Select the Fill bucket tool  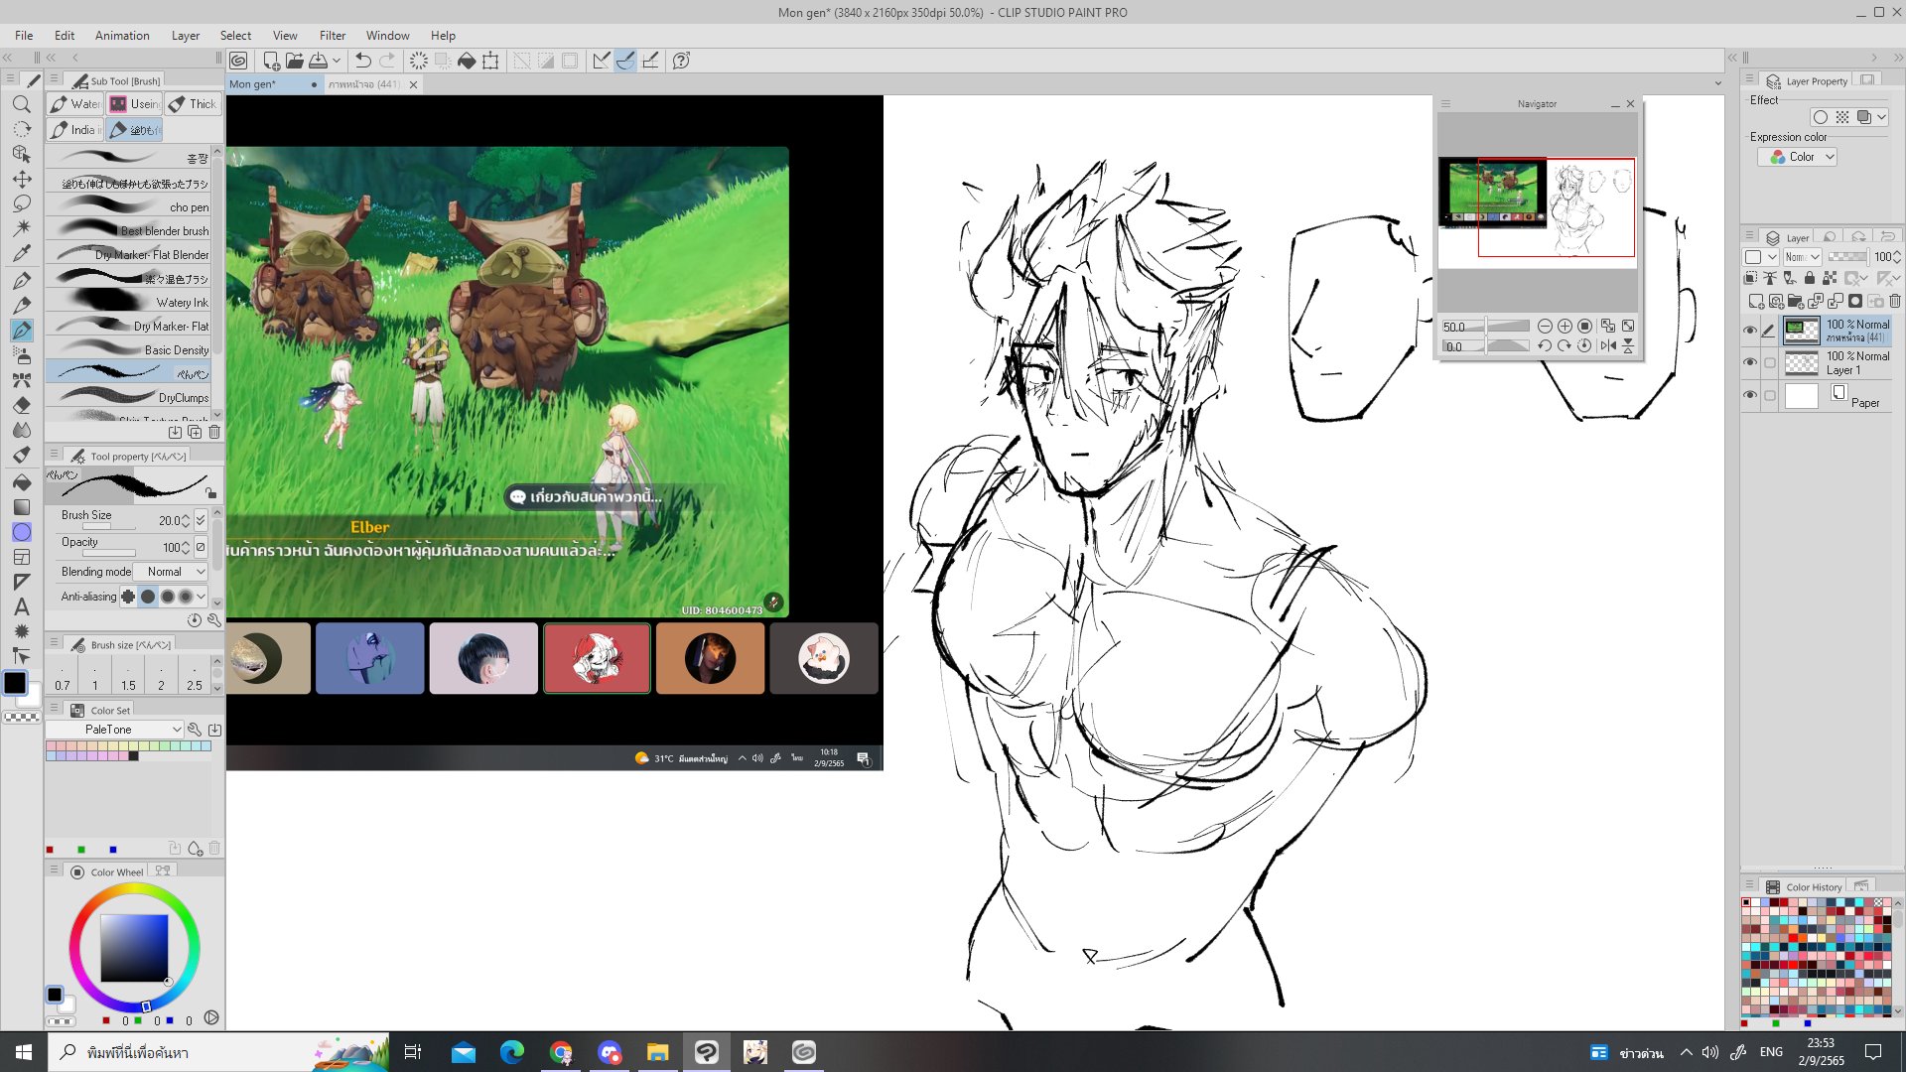pyautogui.click(x=22, y=481)
